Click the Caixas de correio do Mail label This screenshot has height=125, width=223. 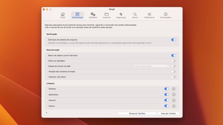point(59,66)
